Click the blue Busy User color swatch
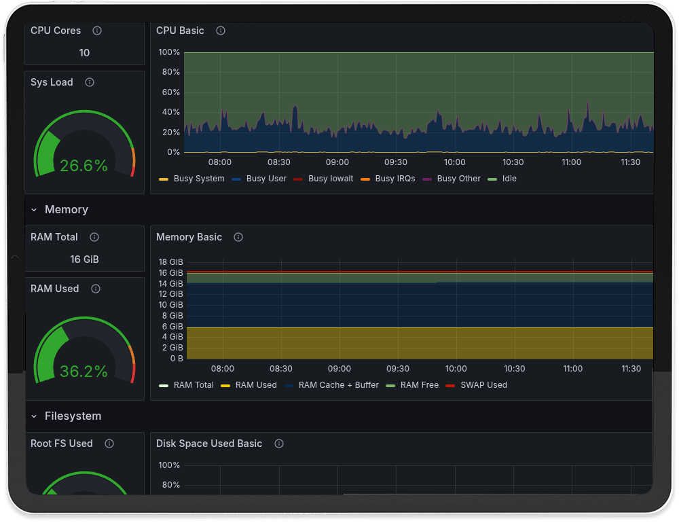 236,179
